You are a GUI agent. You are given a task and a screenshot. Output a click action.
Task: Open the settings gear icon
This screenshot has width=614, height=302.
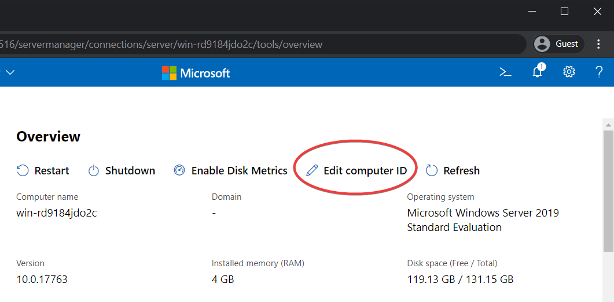click(569, 72)
